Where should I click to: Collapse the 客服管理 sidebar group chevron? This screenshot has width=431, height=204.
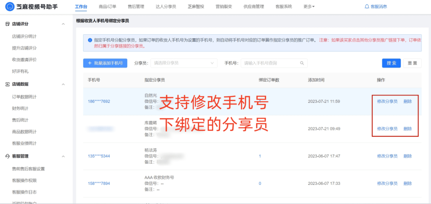coord(63,156)
